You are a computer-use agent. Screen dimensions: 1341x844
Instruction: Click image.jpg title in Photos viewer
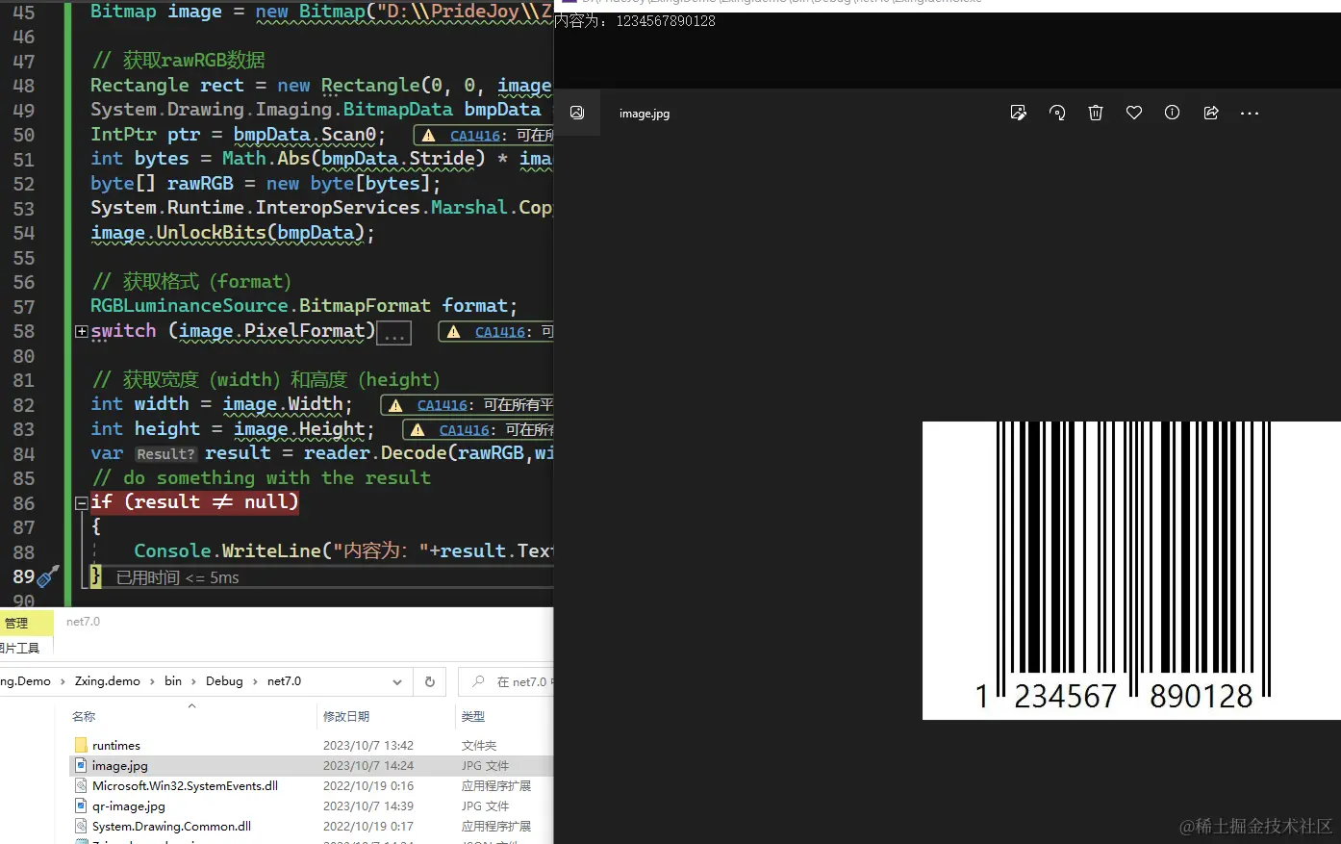pos(645,114)
